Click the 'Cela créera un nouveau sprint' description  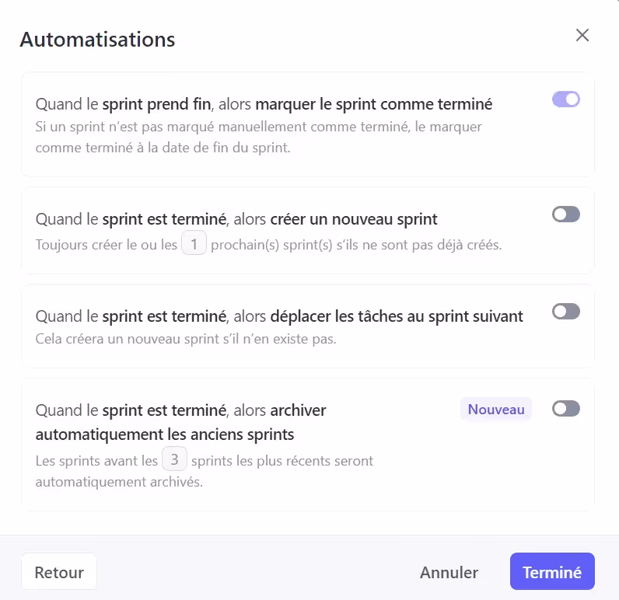coord(186,340)
